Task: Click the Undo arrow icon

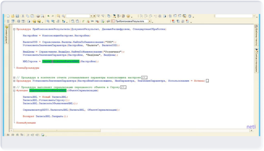Action: coord(49,16)
